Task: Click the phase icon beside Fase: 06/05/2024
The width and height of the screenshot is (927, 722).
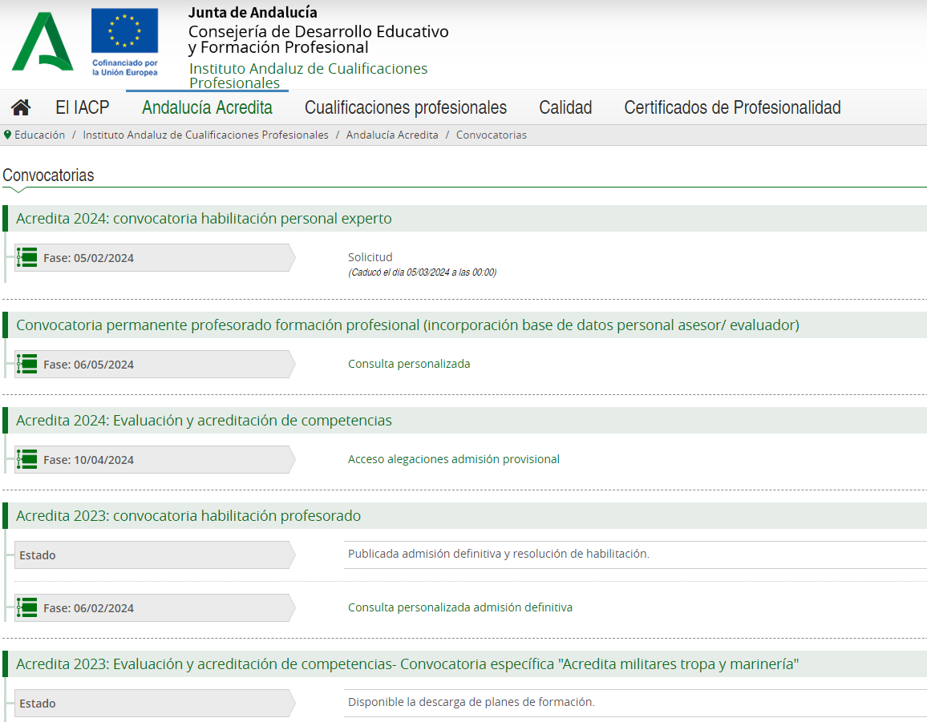Action: 27,364
